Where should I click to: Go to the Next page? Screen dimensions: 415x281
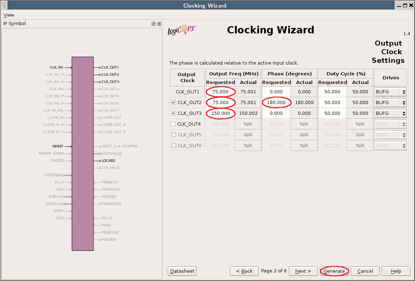303,271
